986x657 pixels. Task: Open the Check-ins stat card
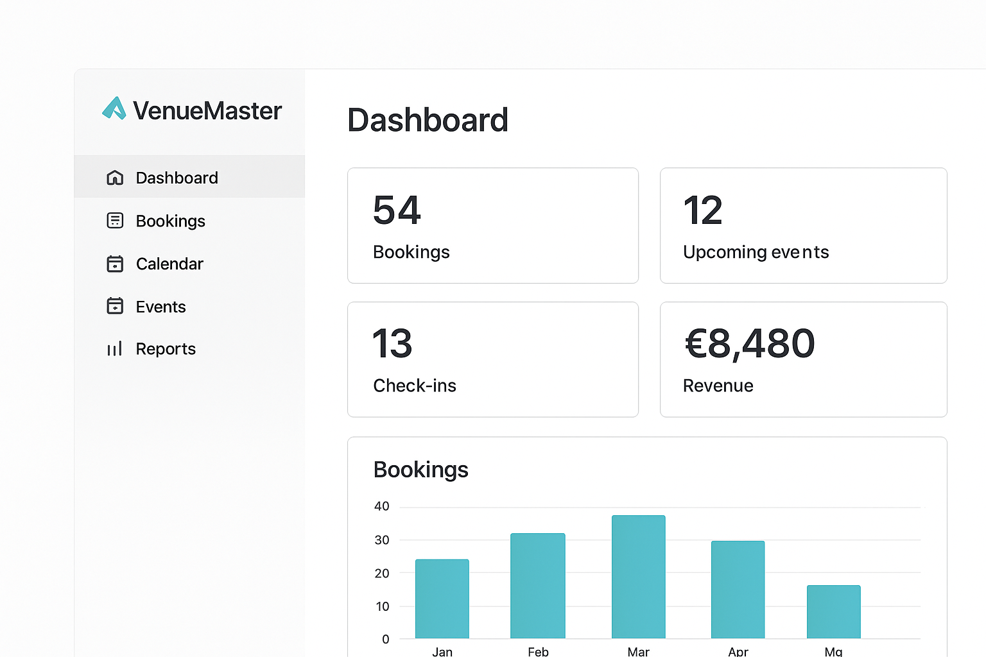[492, 359]
